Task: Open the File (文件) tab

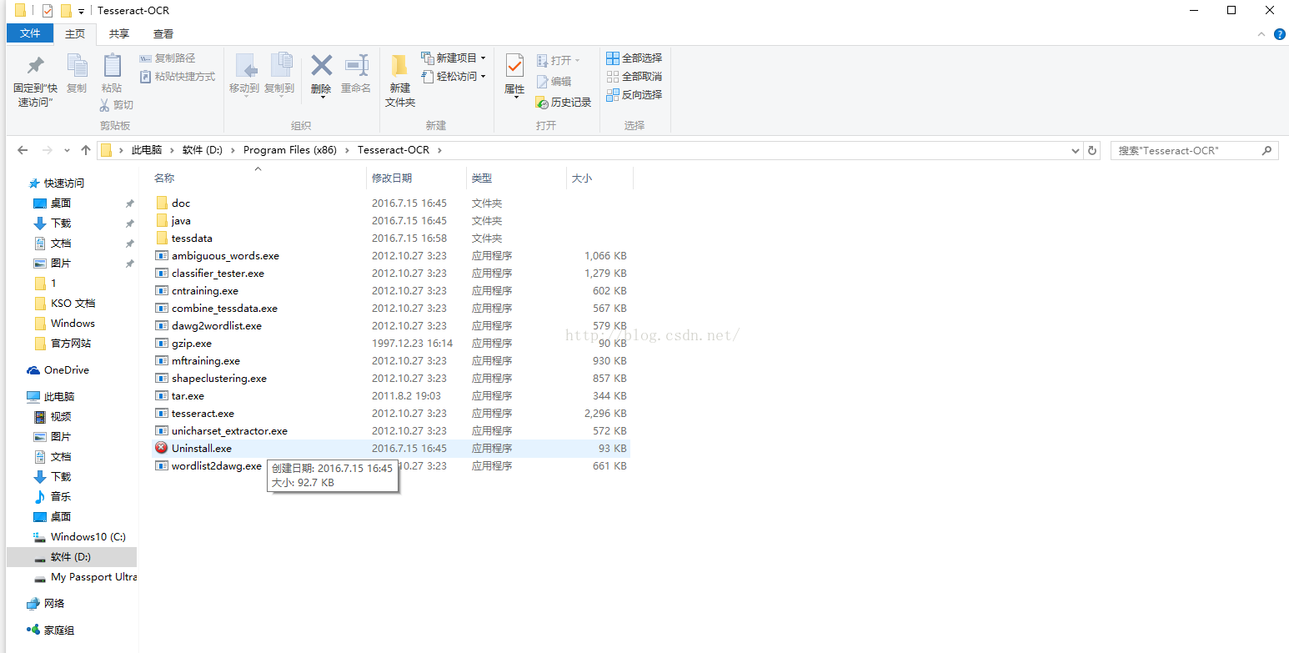Action: (30, 33)
